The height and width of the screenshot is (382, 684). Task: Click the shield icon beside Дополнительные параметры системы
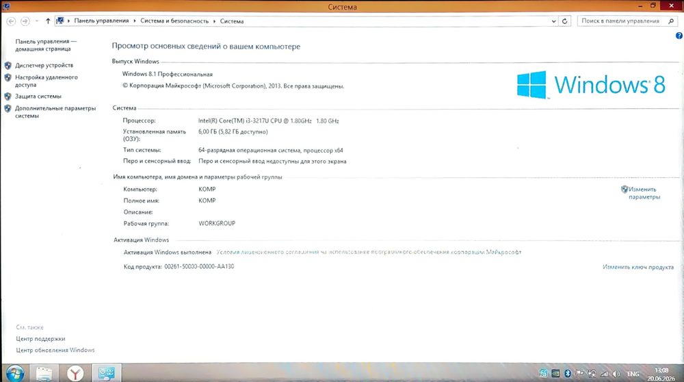click(8, 109)
